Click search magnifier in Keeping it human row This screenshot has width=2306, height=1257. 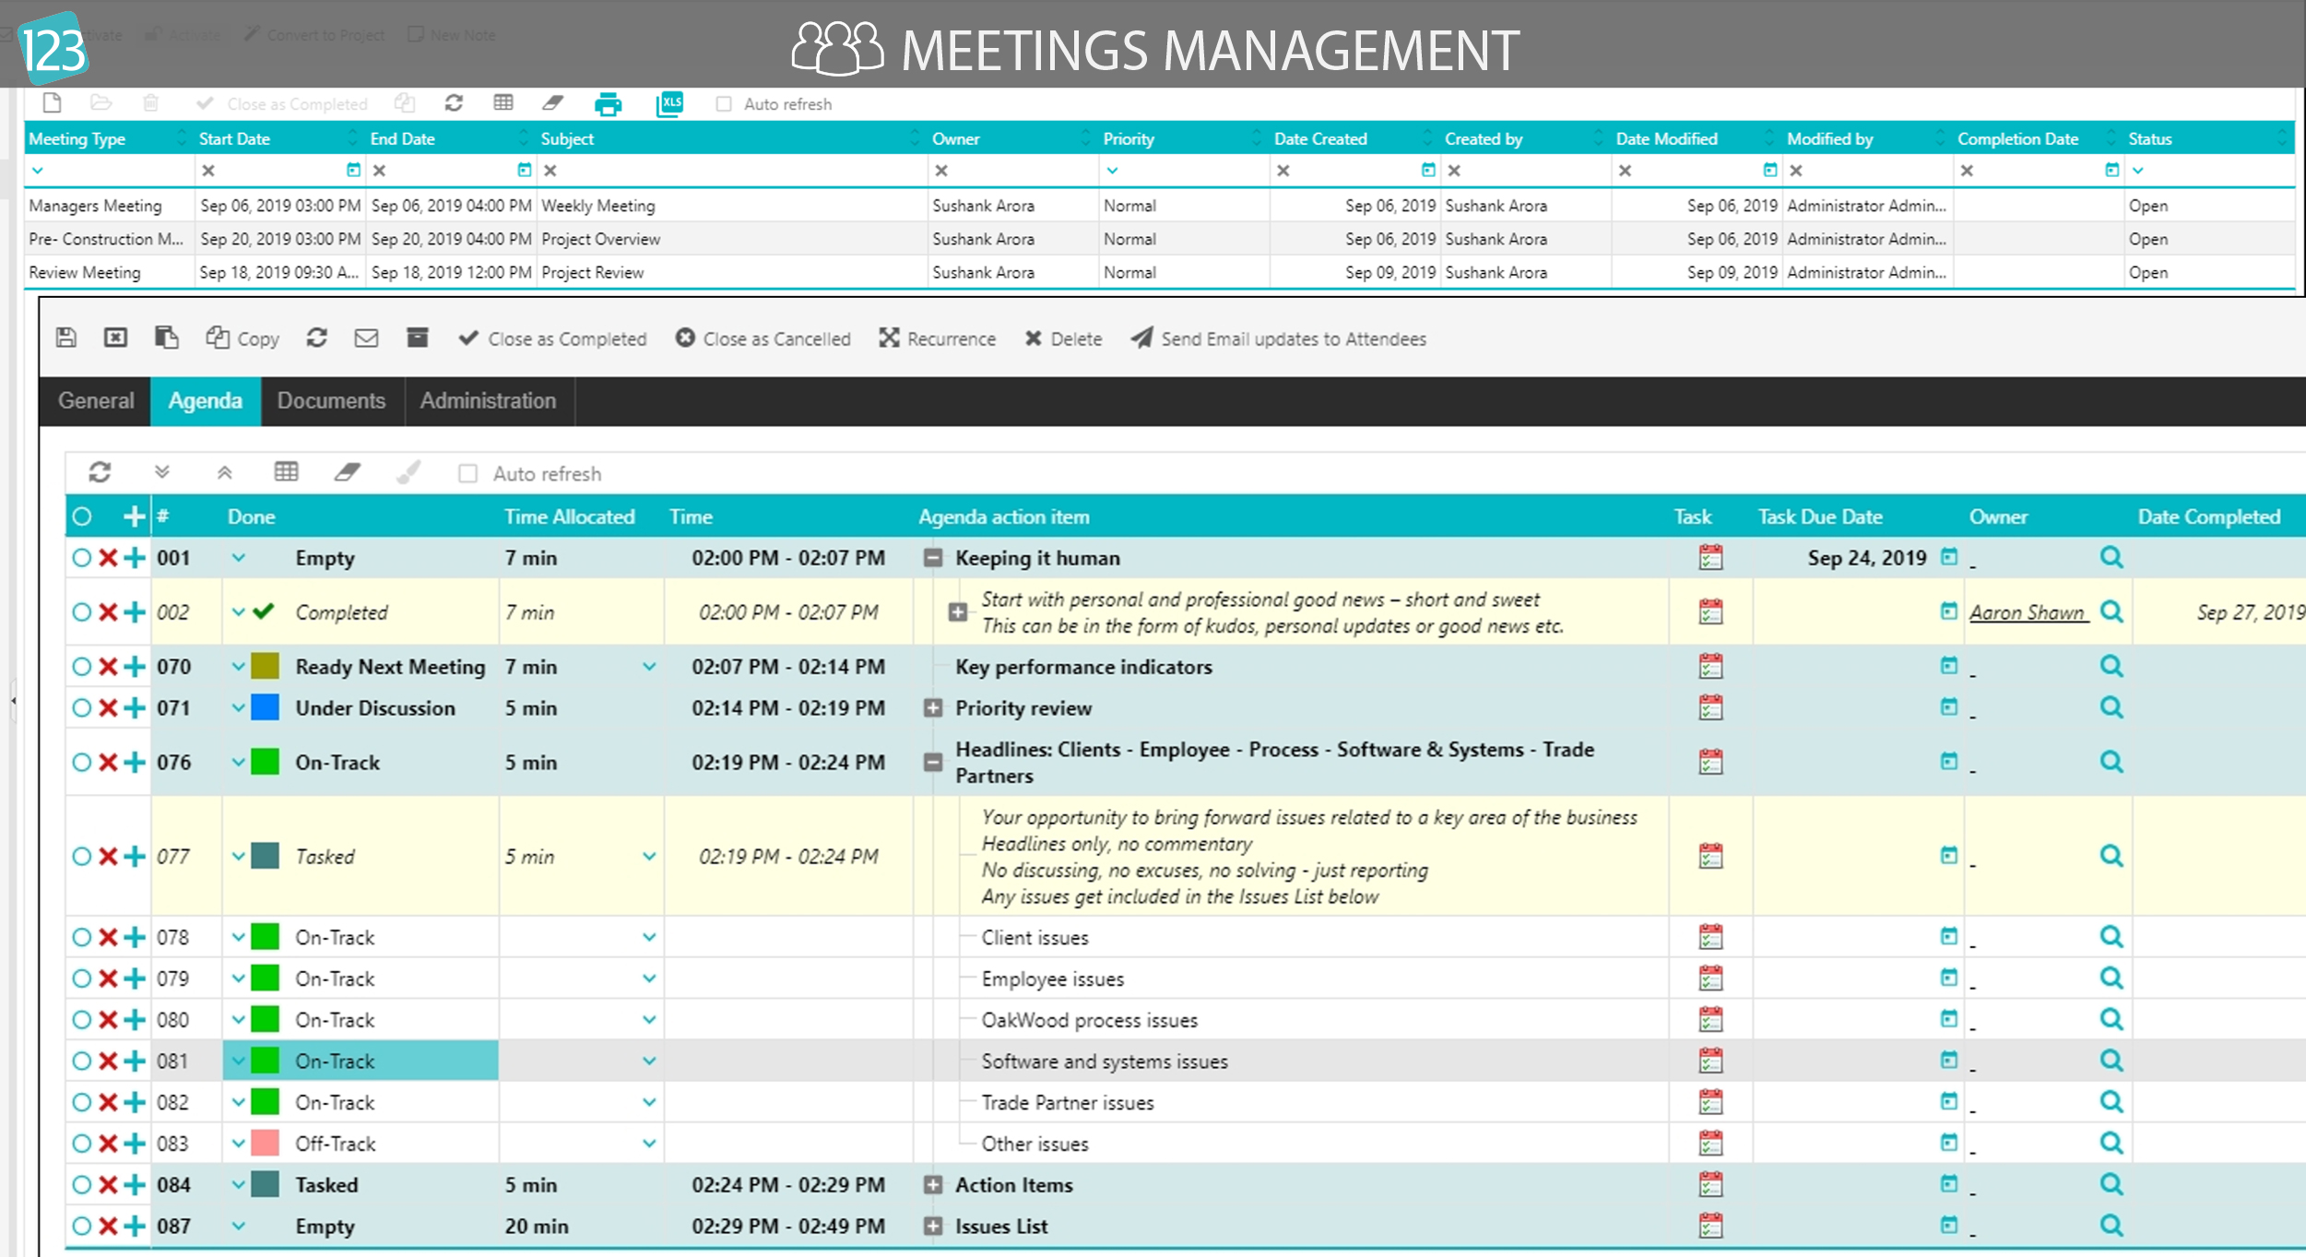pos(2111,558)
